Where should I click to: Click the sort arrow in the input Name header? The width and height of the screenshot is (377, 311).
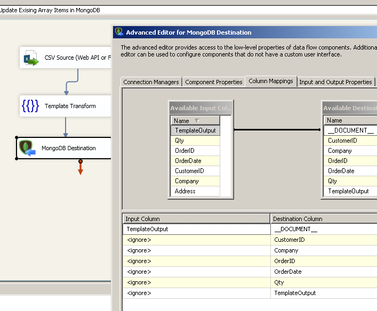(x=197, y=120)
